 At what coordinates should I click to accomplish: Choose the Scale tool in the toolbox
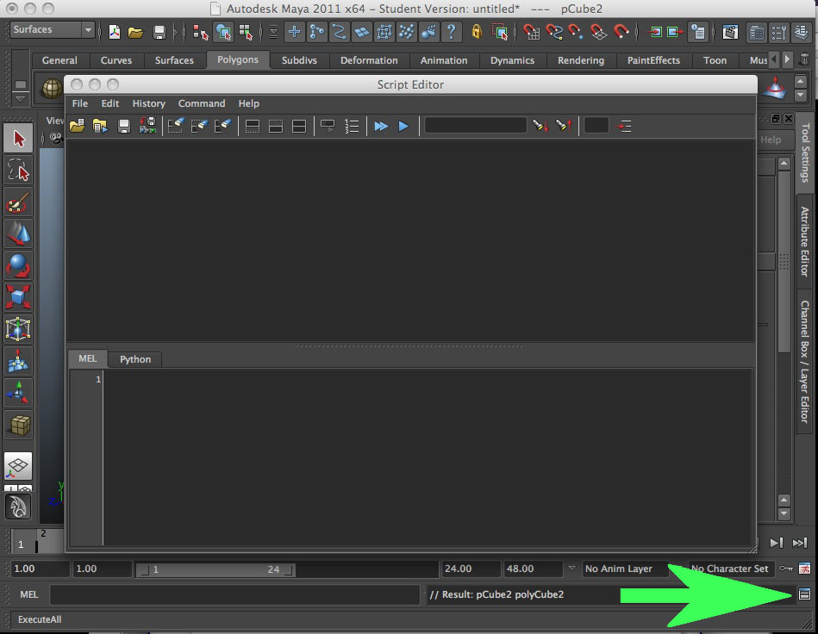[x=19, y=297]
